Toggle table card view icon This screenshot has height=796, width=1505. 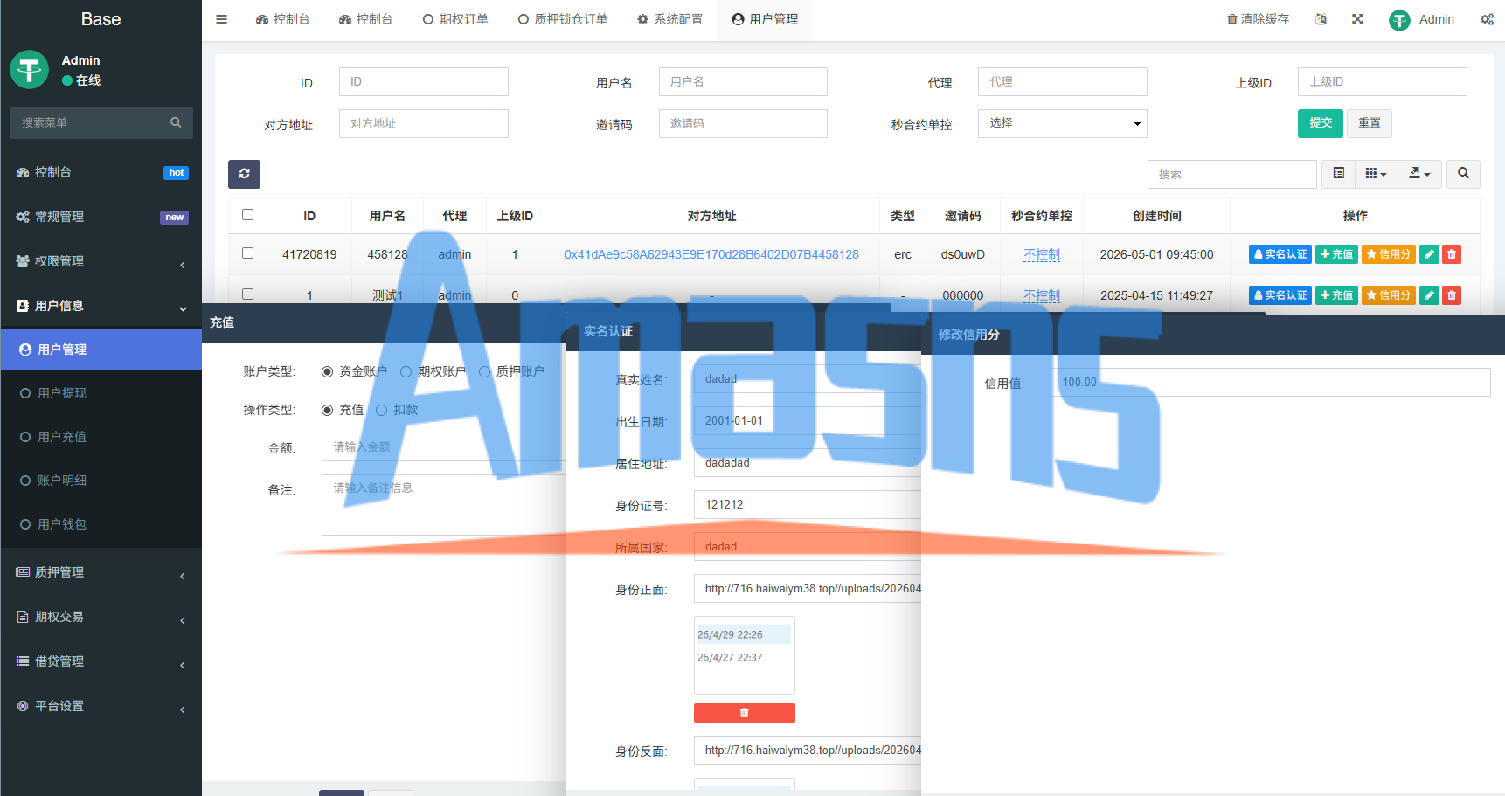coord(1338,174)
